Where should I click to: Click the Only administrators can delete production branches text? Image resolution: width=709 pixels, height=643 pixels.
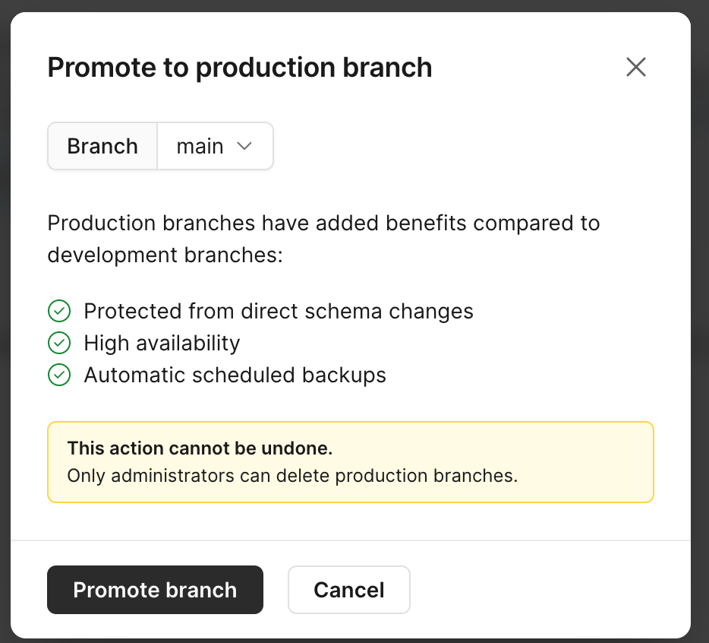pyautogui.click(x=292, y=476)
